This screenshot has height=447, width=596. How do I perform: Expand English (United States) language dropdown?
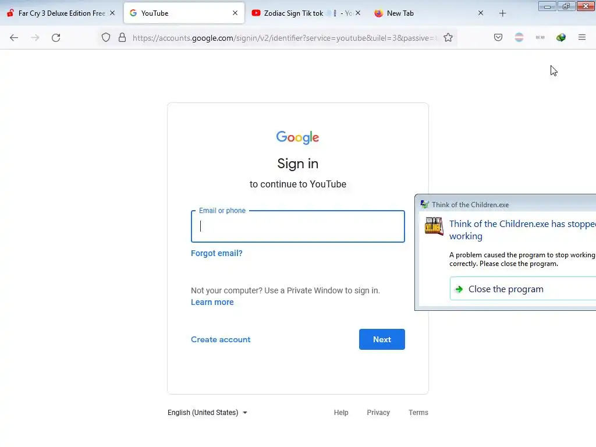click(x=207, y=413)
